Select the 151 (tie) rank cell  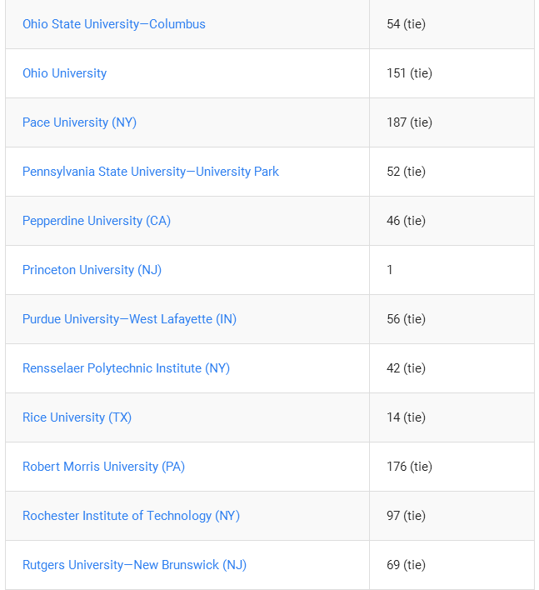point(452,73)
